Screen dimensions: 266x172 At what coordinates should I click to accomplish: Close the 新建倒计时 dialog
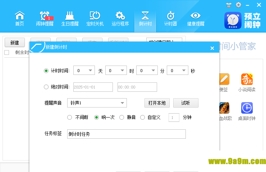212,48
